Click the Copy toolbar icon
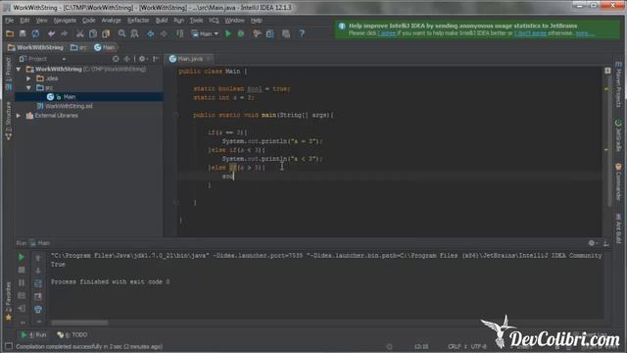627x353 pixels. (93, 34)
